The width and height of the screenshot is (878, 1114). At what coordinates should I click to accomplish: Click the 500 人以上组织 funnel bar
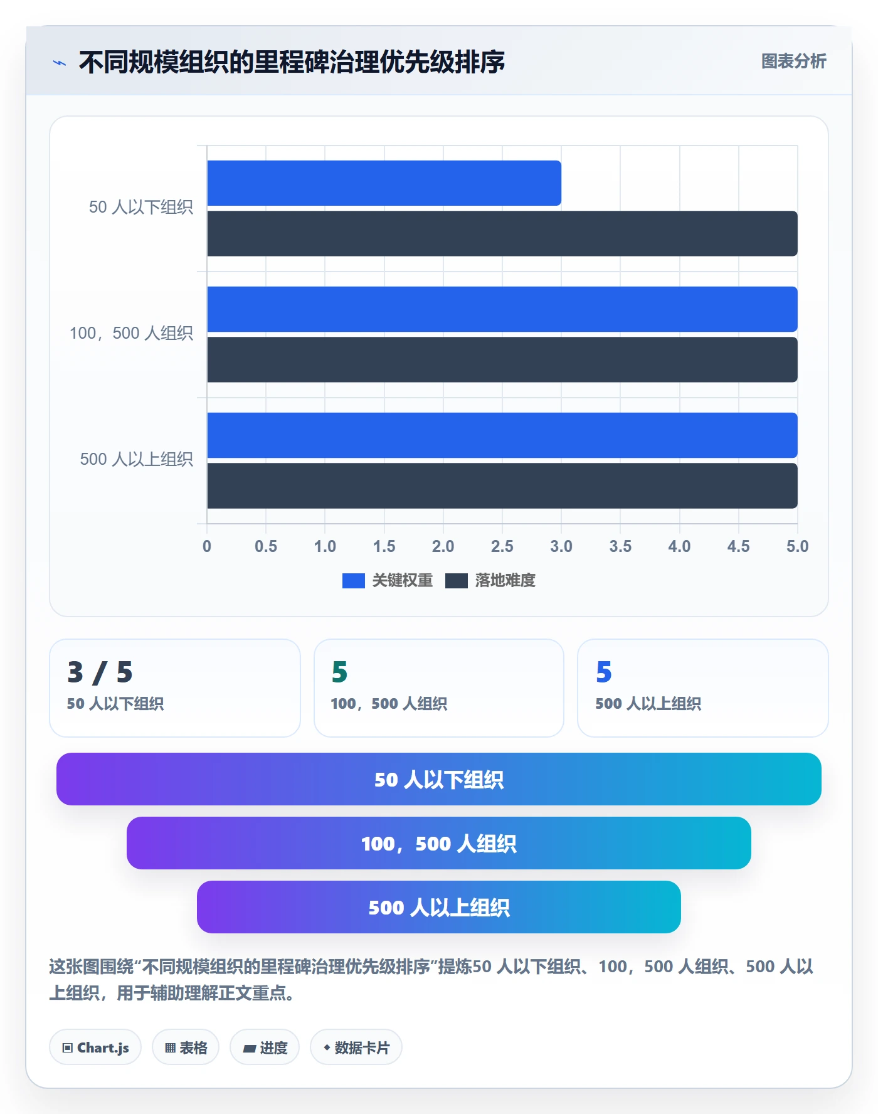point(439,907)
